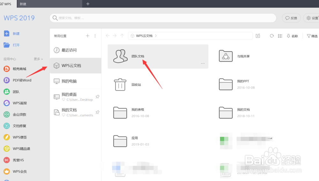Open 筛选 filter dropdown

(312, 36)
